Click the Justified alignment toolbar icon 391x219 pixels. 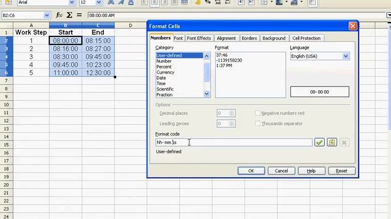pyautogui.click(x=174, y=2)
